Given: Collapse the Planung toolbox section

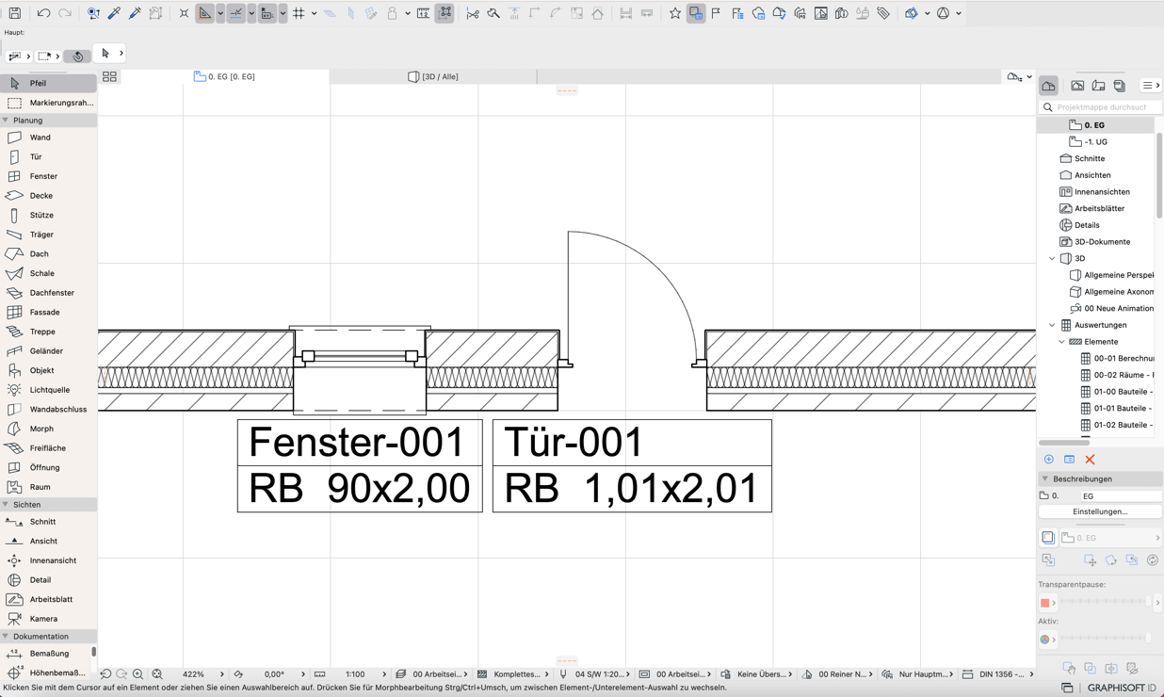Looking at the screenshot, I should point(6,121).
